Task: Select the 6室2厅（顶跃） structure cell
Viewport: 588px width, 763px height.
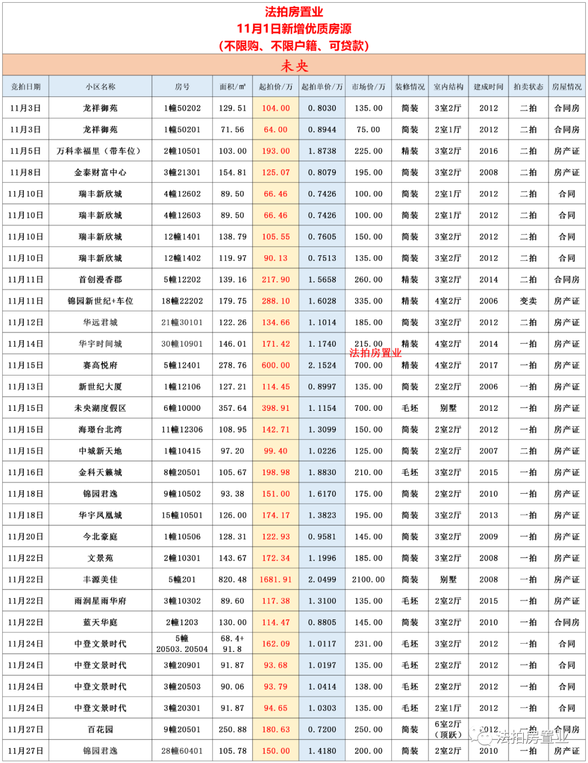Action: pos(448,730)
